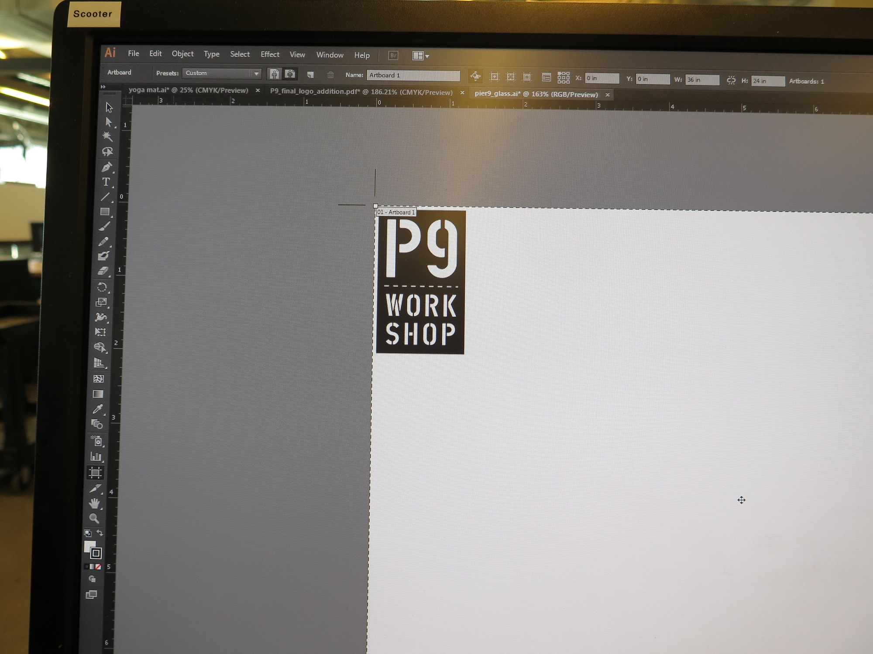The width and height of the screenshot is (873, 654).
Task: Switch to P9_final_logo_addition.pdf tab
Action: 361,92
